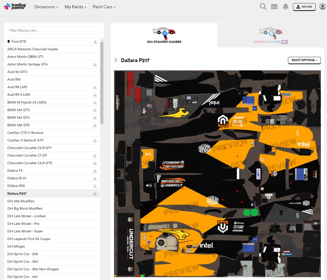Screen dimensions: 327x280
Task: Expand the Showroom dropdown menu
Action: click(46, 7)
